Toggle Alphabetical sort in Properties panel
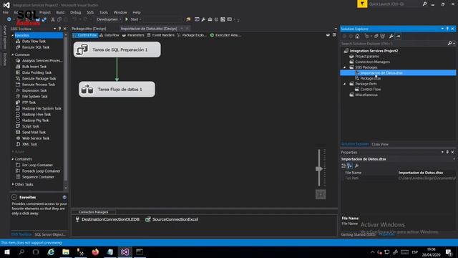Viewport: 458px width, 258px height. pos(350,166)
